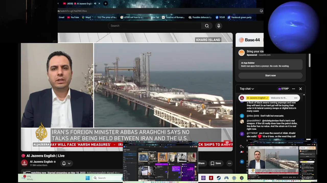This screenshot has height=183, width=327.
Task: Click the #israel hashtag
Action: pos(110,173)
